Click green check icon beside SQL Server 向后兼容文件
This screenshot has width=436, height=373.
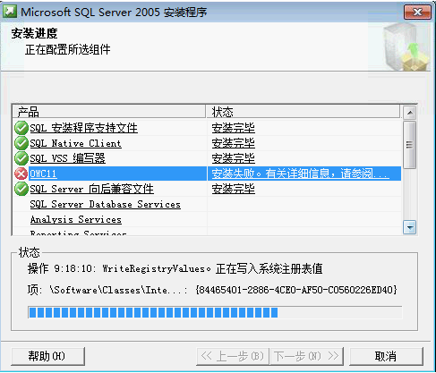tap(21, 189)
